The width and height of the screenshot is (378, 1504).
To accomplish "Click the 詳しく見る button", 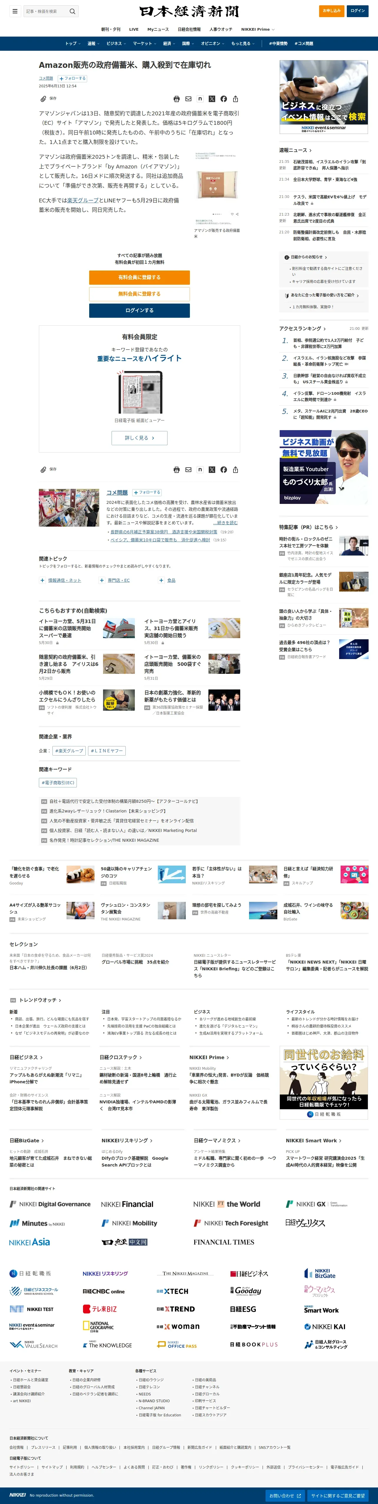I will (139, 438).
